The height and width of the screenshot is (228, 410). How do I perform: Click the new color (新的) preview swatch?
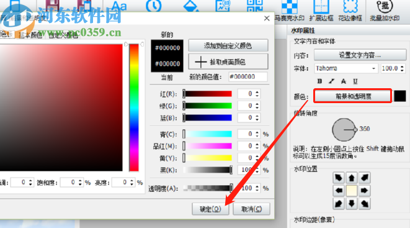167,48
